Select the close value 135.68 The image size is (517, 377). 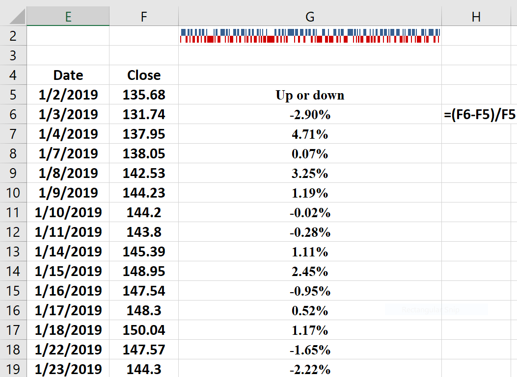(x=144, y=95)
